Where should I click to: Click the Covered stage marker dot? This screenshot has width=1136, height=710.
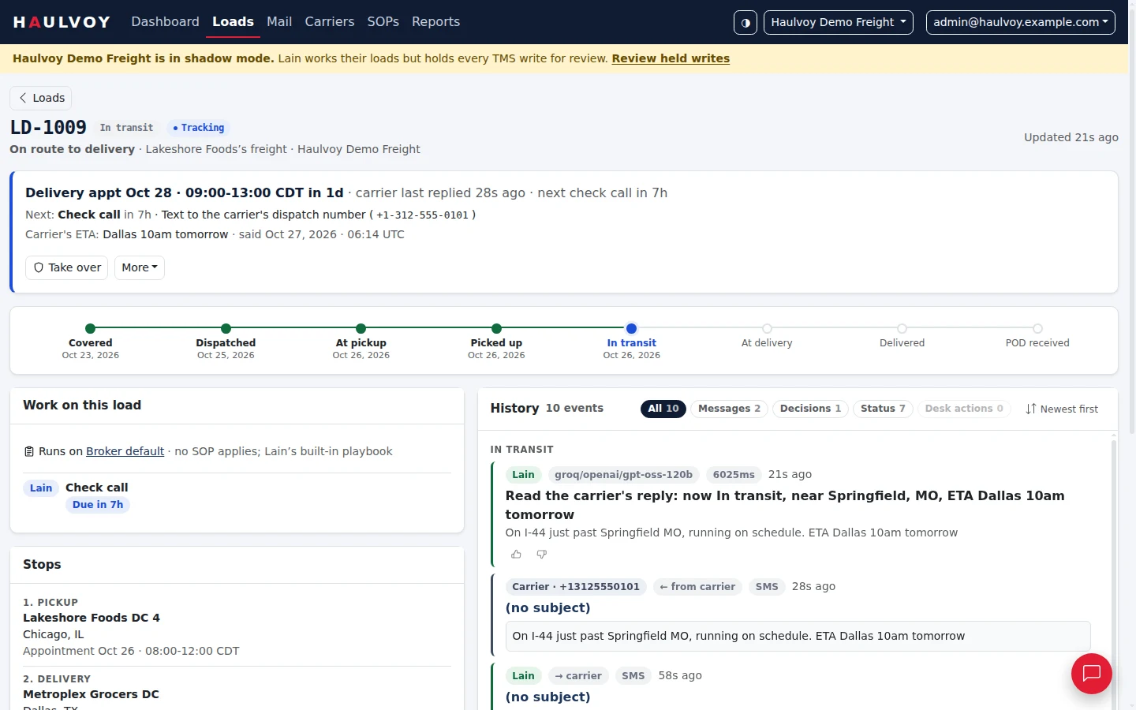click(91, 328)
